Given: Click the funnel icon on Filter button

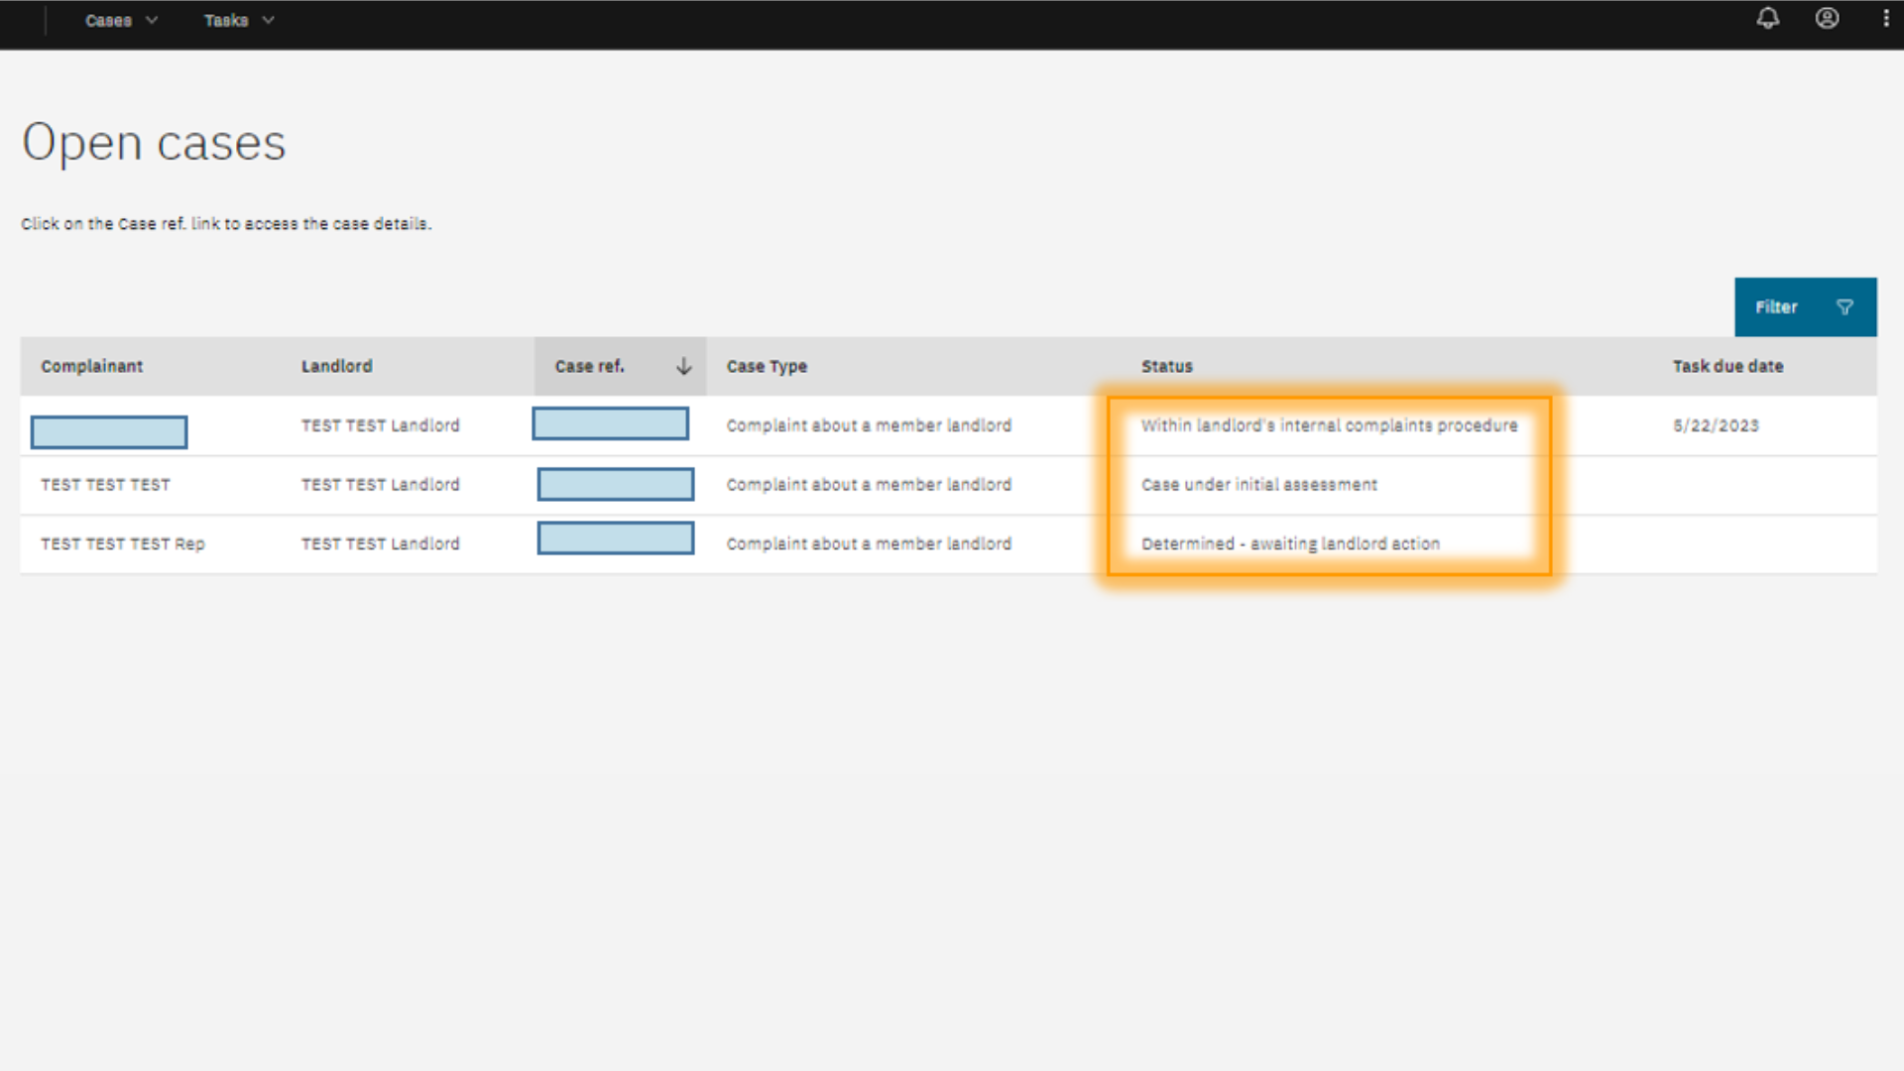Looking at the screenshot, I should click(1844, 307).
